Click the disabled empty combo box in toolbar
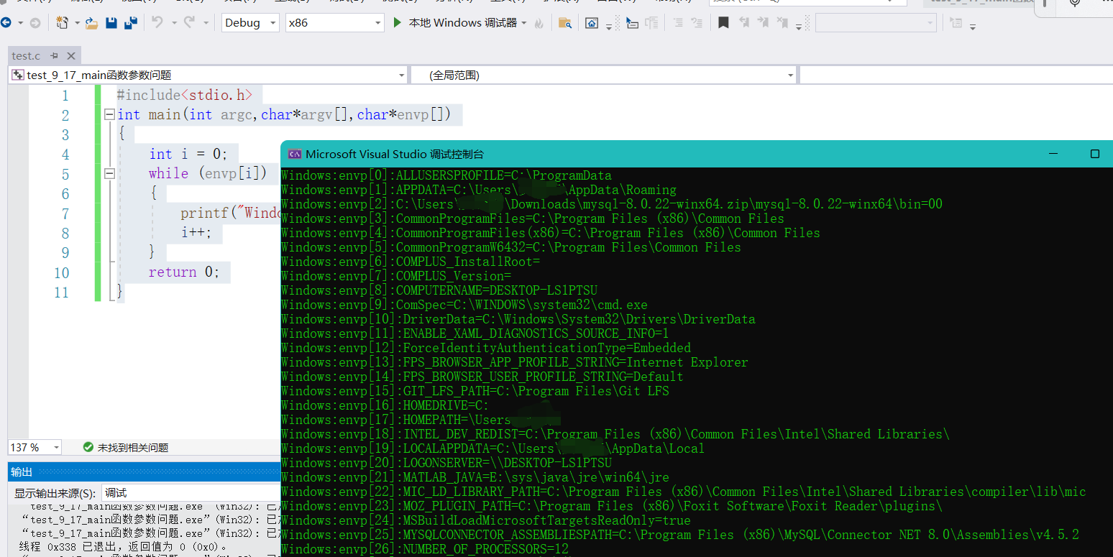This screenshot has width=1113, height=557. (876, 23)
